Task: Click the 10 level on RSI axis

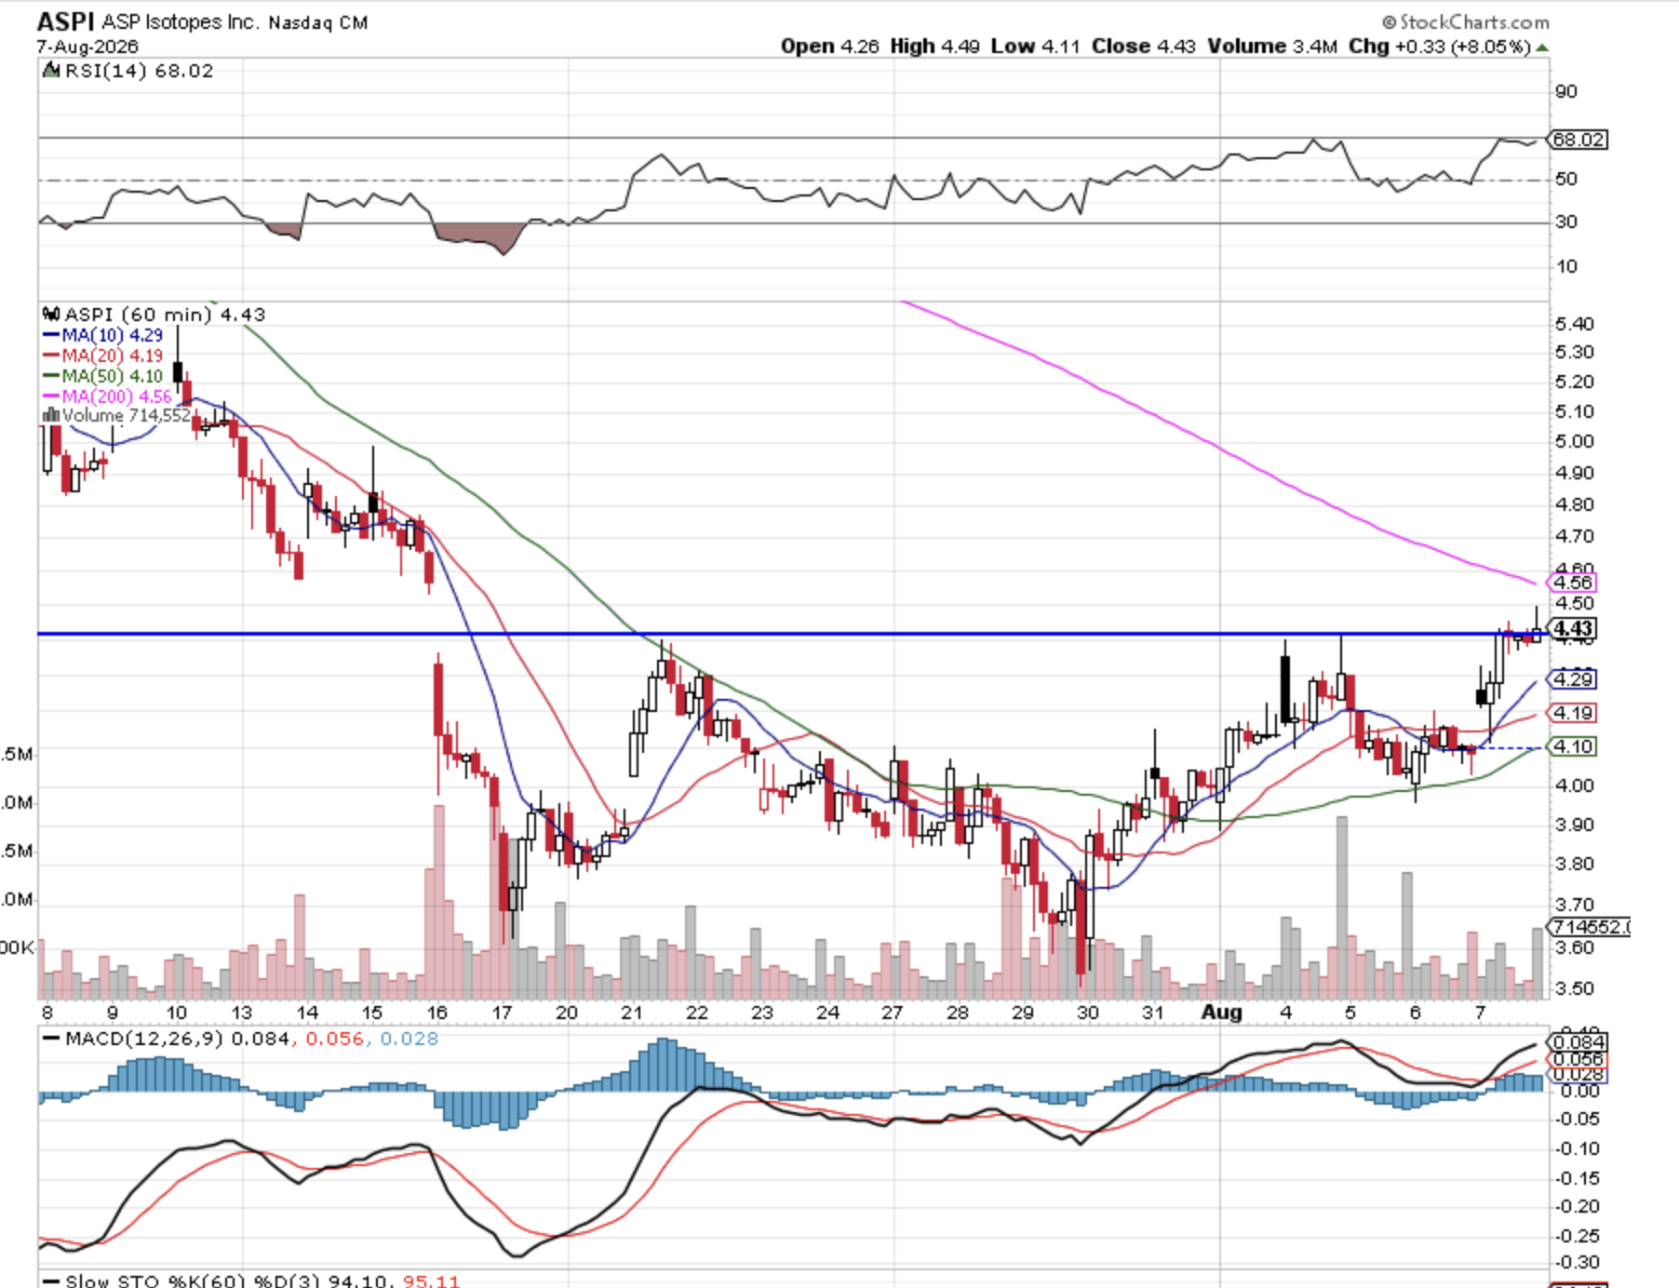Action: (1566, 266)
